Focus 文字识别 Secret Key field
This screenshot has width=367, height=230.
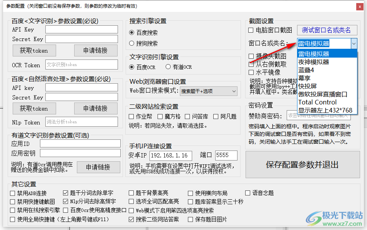tap(81, 39)
